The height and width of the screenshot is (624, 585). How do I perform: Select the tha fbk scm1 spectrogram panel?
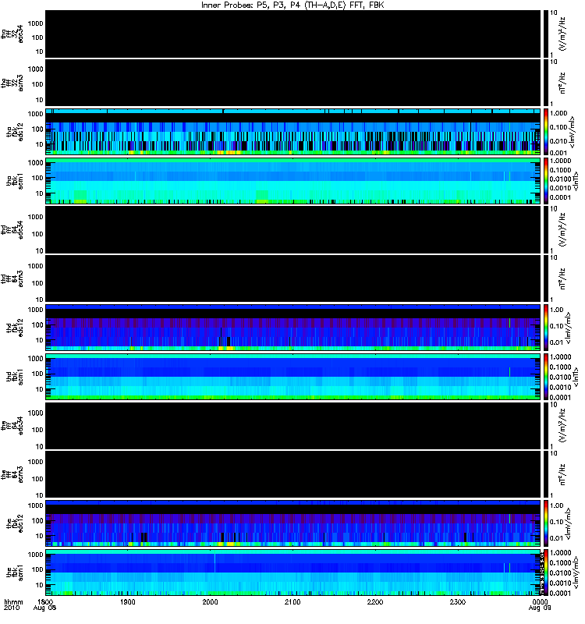point(293,181)
